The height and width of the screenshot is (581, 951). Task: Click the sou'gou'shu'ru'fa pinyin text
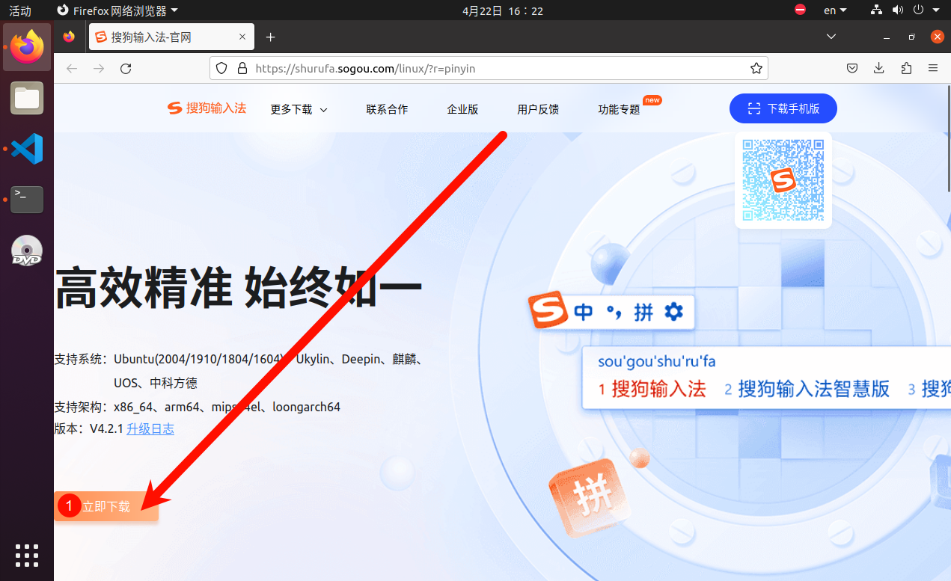point(657,362)
